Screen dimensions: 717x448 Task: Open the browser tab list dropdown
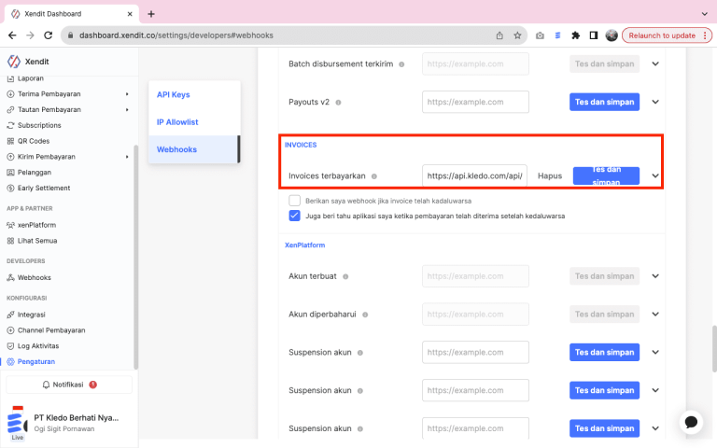tap(704, 14)
